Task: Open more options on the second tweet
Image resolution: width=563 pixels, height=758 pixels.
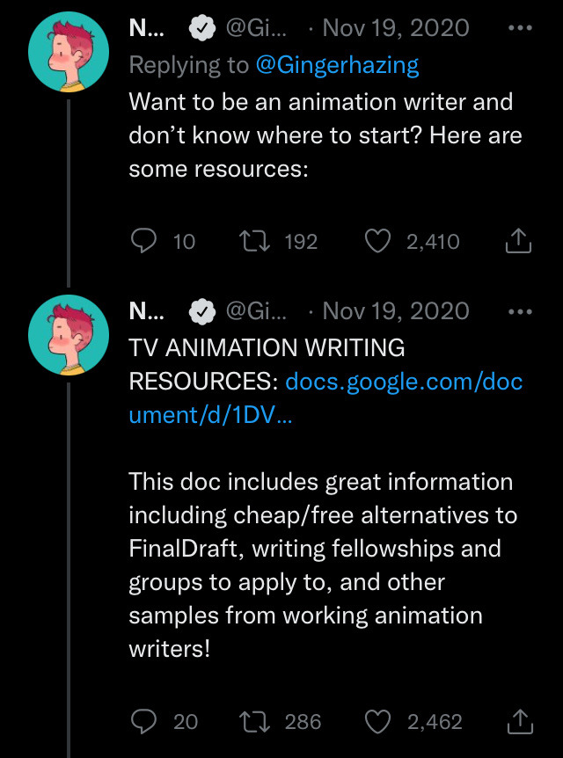Action: [x=521, y=311]
